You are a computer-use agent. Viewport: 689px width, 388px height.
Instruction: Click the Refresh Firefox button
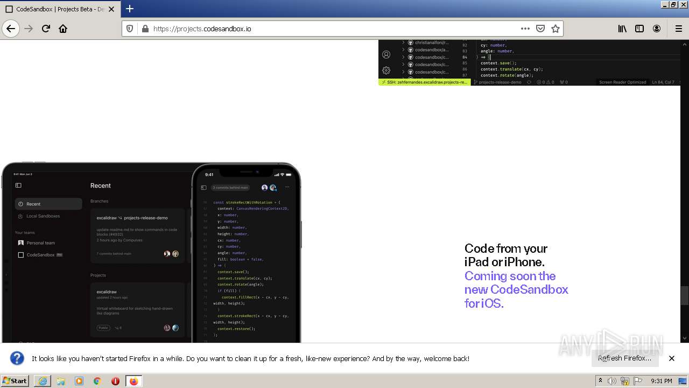(624, 358)
